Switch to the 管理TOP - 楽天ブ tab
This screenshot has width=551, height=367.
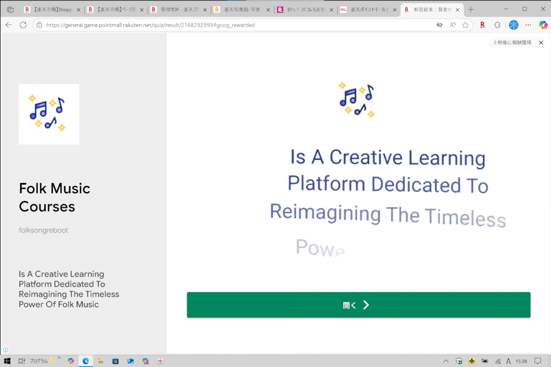point(180,9)
